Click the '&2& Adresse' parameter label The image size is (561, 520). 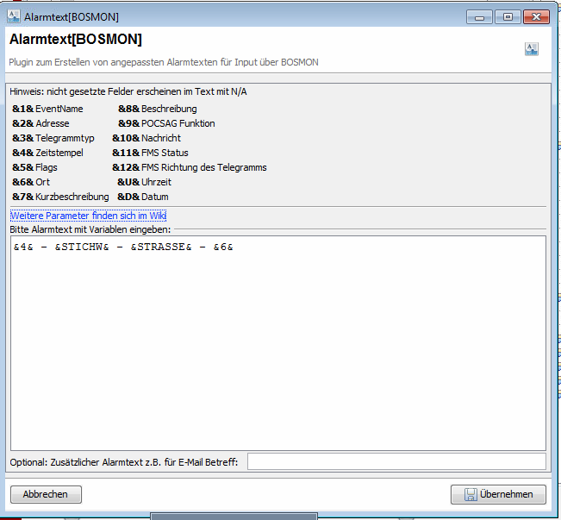click(x=41, y=123)
